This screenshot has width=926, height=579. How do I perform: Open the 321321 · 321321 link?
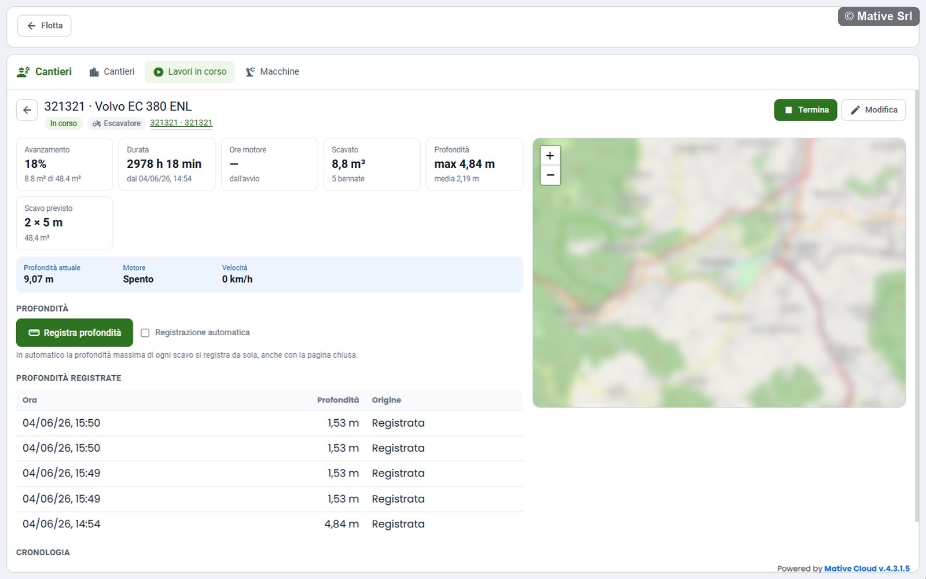pyautogui.click(x=181, y=123)
